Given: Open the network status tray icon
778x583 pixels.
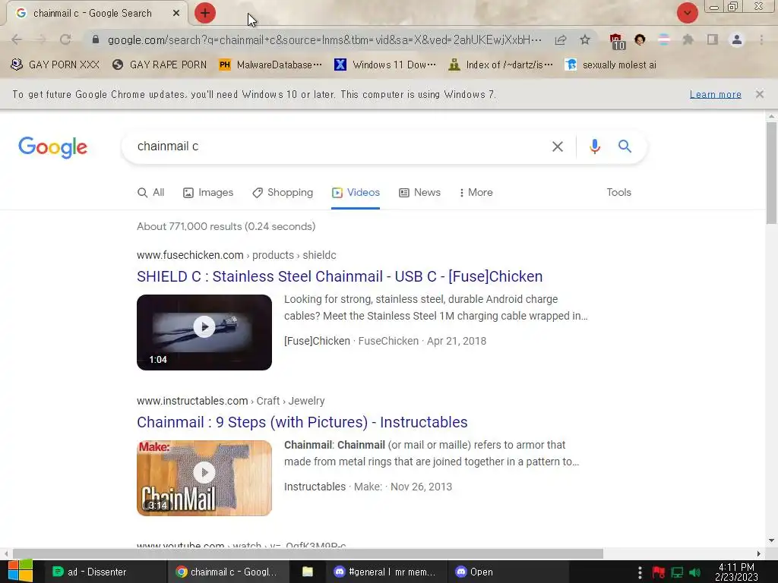Looking at the screenshot, I should coord(677,572).
